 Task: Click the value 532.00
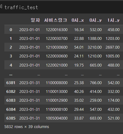point(96,30)
